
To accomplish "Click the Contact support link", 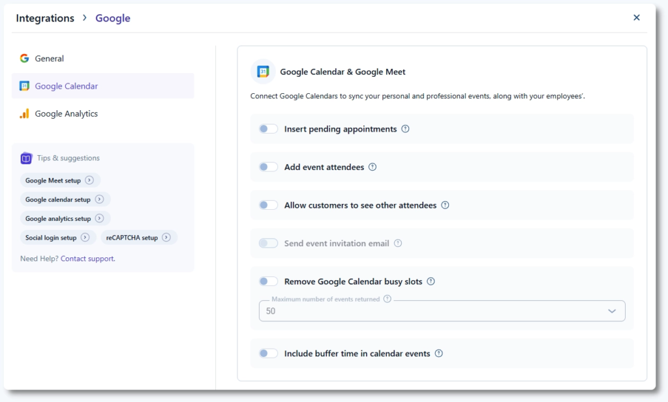I will (x=87, y=259).
